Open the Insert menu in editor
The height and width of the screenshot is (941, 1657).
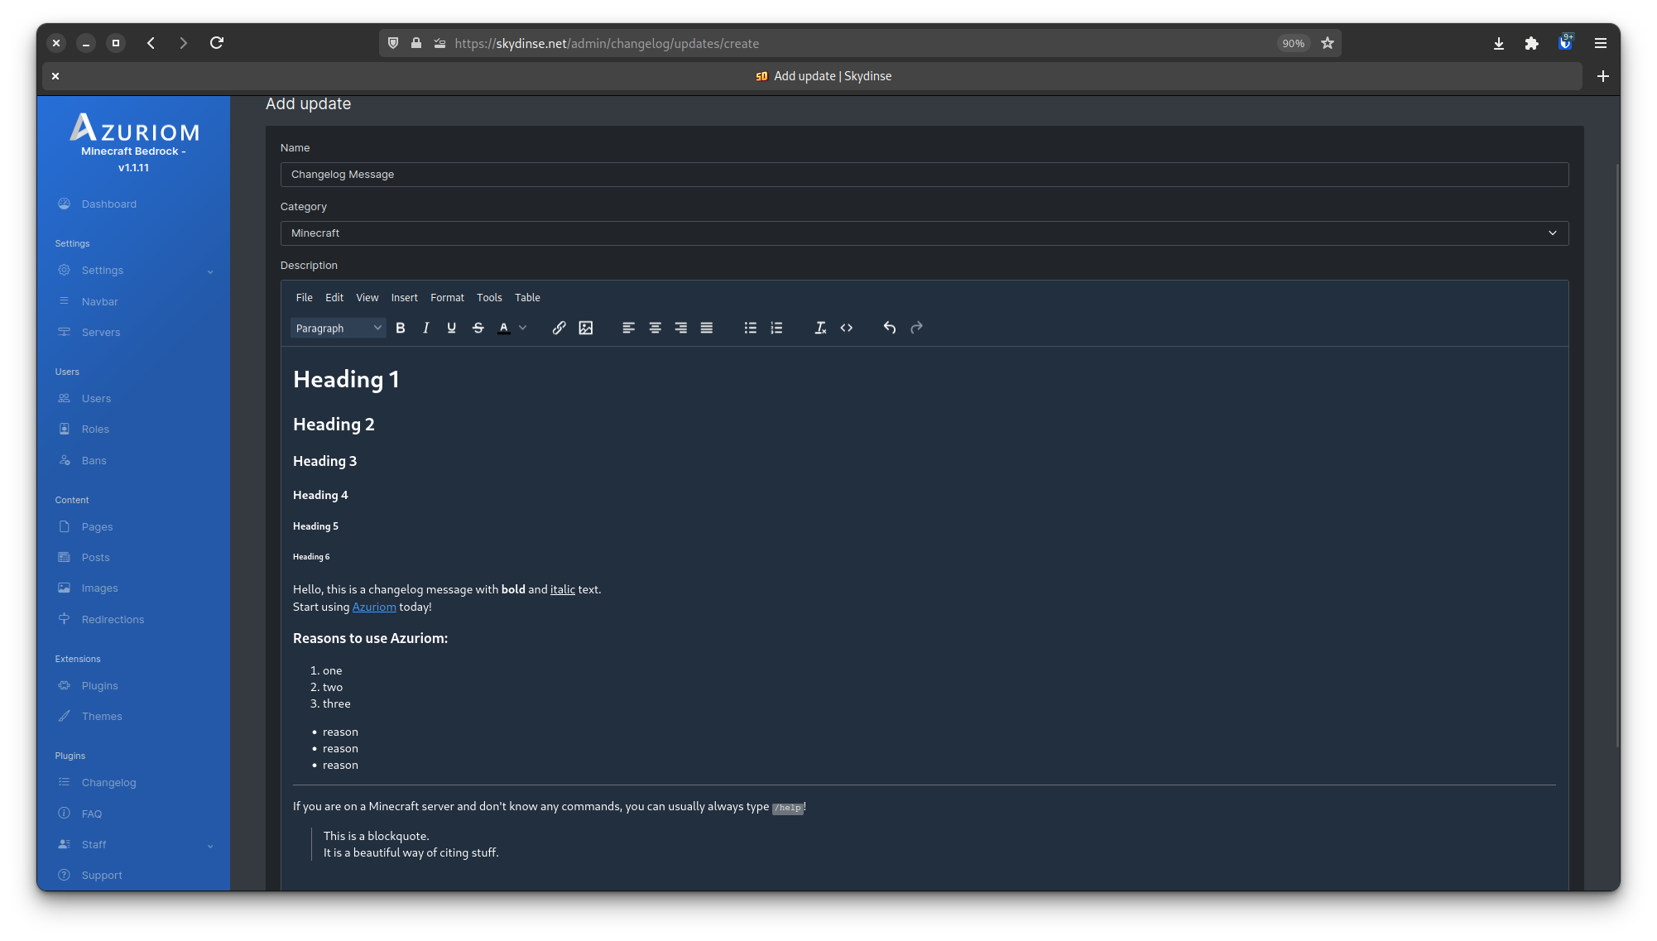pos(404,298)
